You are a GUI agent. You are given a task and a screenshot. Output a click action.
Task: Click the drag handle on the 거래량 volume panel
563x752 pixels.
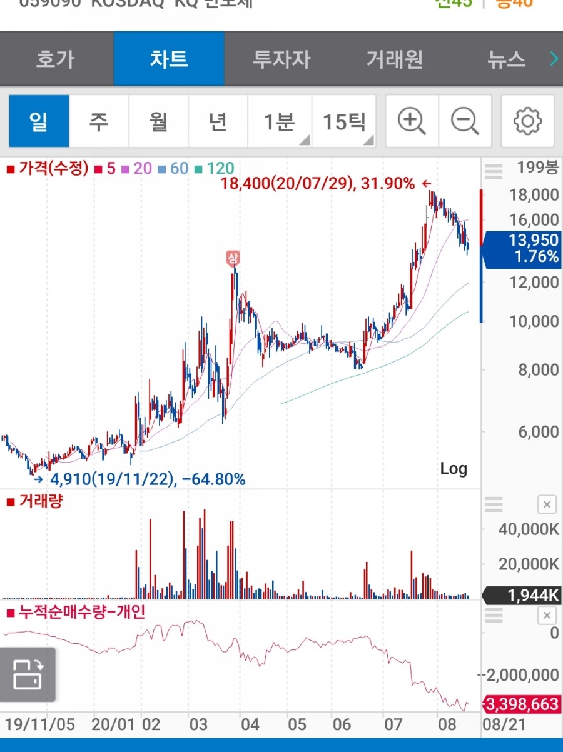[x=495, y=504]
